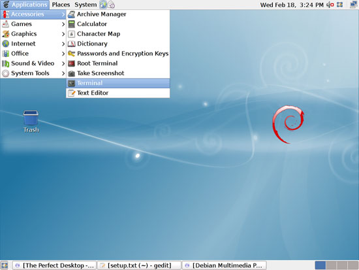Click the date and time clock
Viewport: 359px width, 270px height.
(292, 5)
